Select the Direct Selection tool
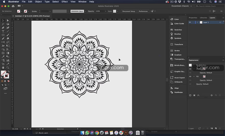Screen dimensions: 225x136 click(x=8, y=20)
